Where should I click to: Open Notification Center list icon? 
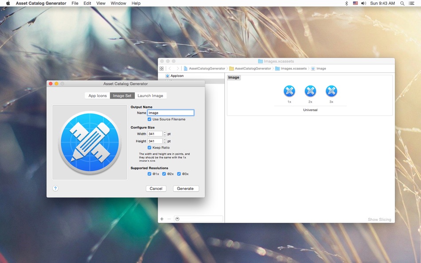(411, 3)
